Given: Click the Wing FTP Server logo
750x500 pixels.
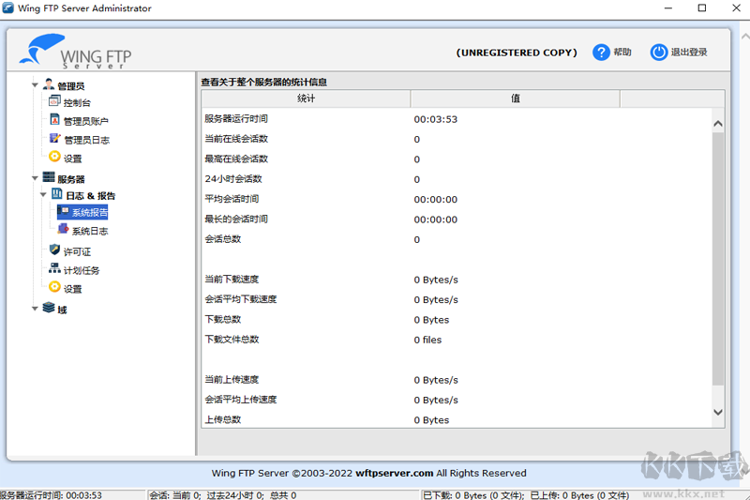Looking at the screenshot, I should click(x=75, y=52).
